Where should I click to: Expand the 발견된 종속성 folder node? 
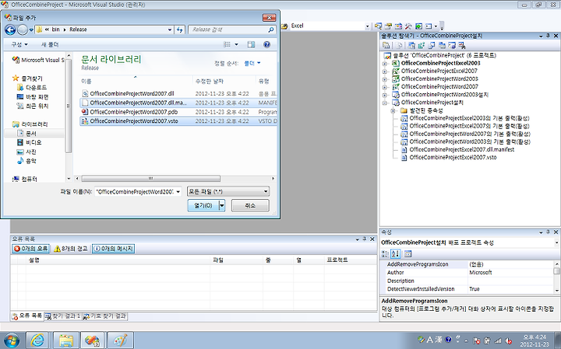tap(393, 110)
